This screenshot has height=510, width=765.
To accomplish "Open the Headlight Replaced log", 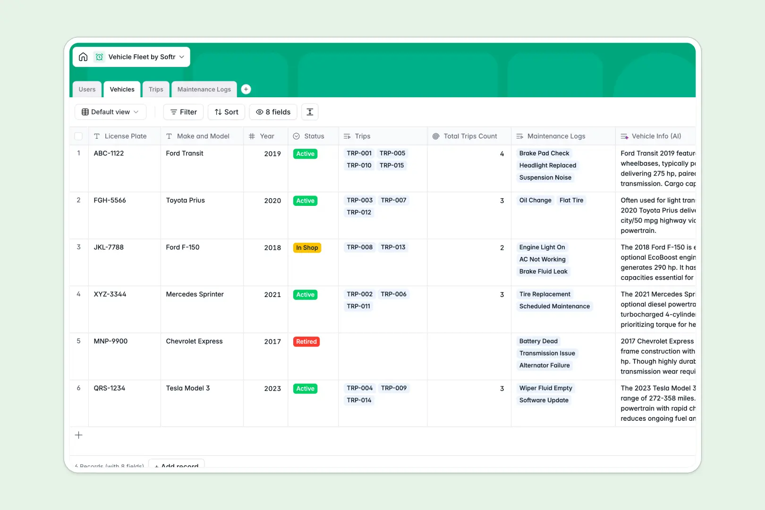I will pyautogui.click(x=548, y=165).
